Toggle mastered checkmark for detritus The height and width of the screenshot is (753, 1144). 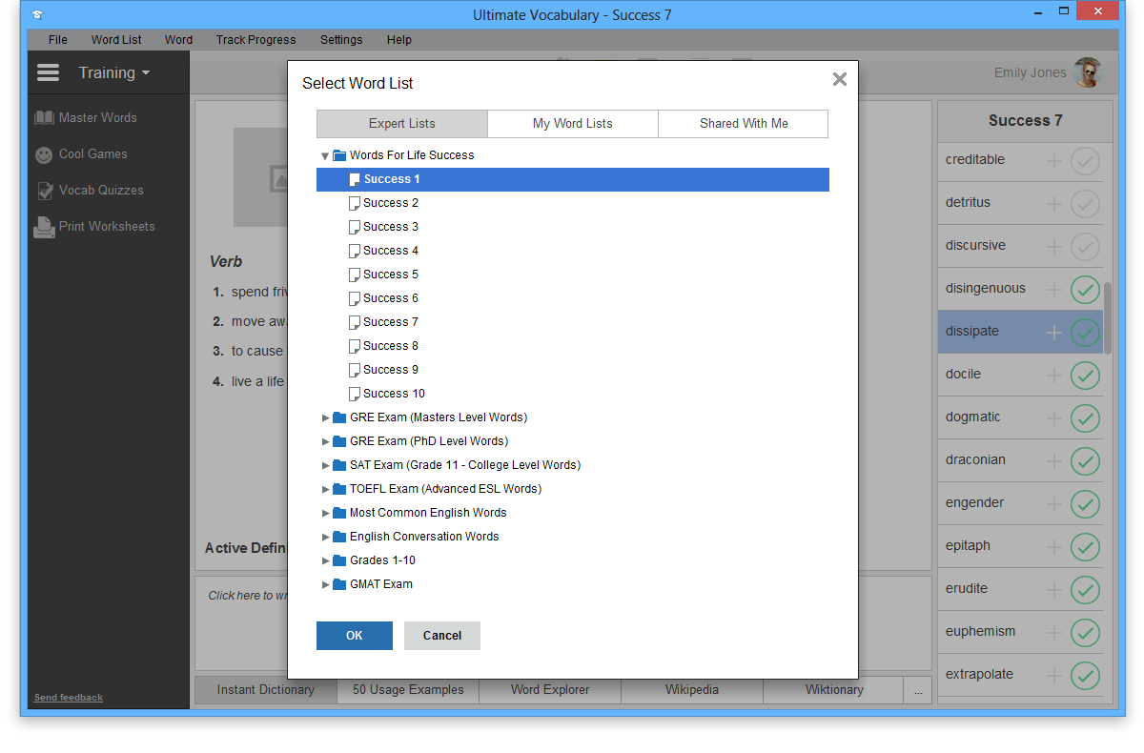point(1085,204)
